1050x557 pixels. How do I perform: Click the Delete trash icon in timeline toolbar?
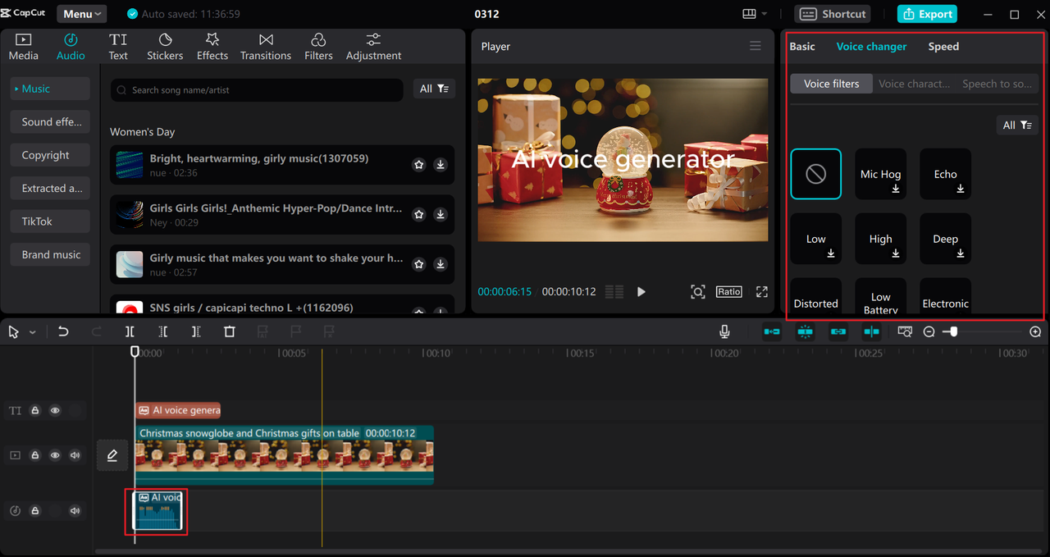(230, 331)
